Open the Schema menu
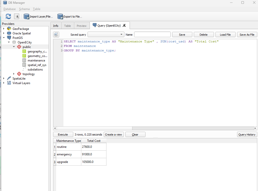The image size is (258, 191). [24, 9]
